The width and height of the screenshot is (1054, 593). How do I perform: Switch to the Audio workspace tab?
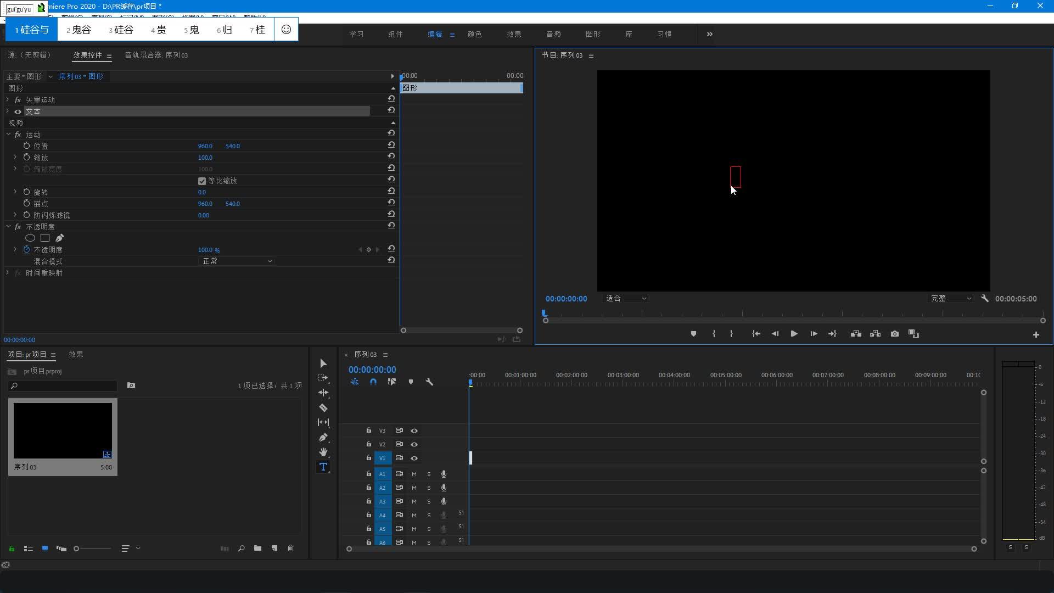point(553,34)
